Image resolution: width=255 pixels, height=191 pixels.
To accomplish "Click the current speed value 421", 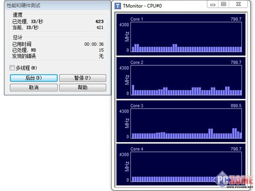I will (100, 28).
